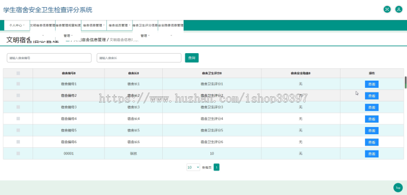This screenshot has width=407, height=195.
Task: View details for 宿舍编号1 row
Action: [x=372, y=84]
